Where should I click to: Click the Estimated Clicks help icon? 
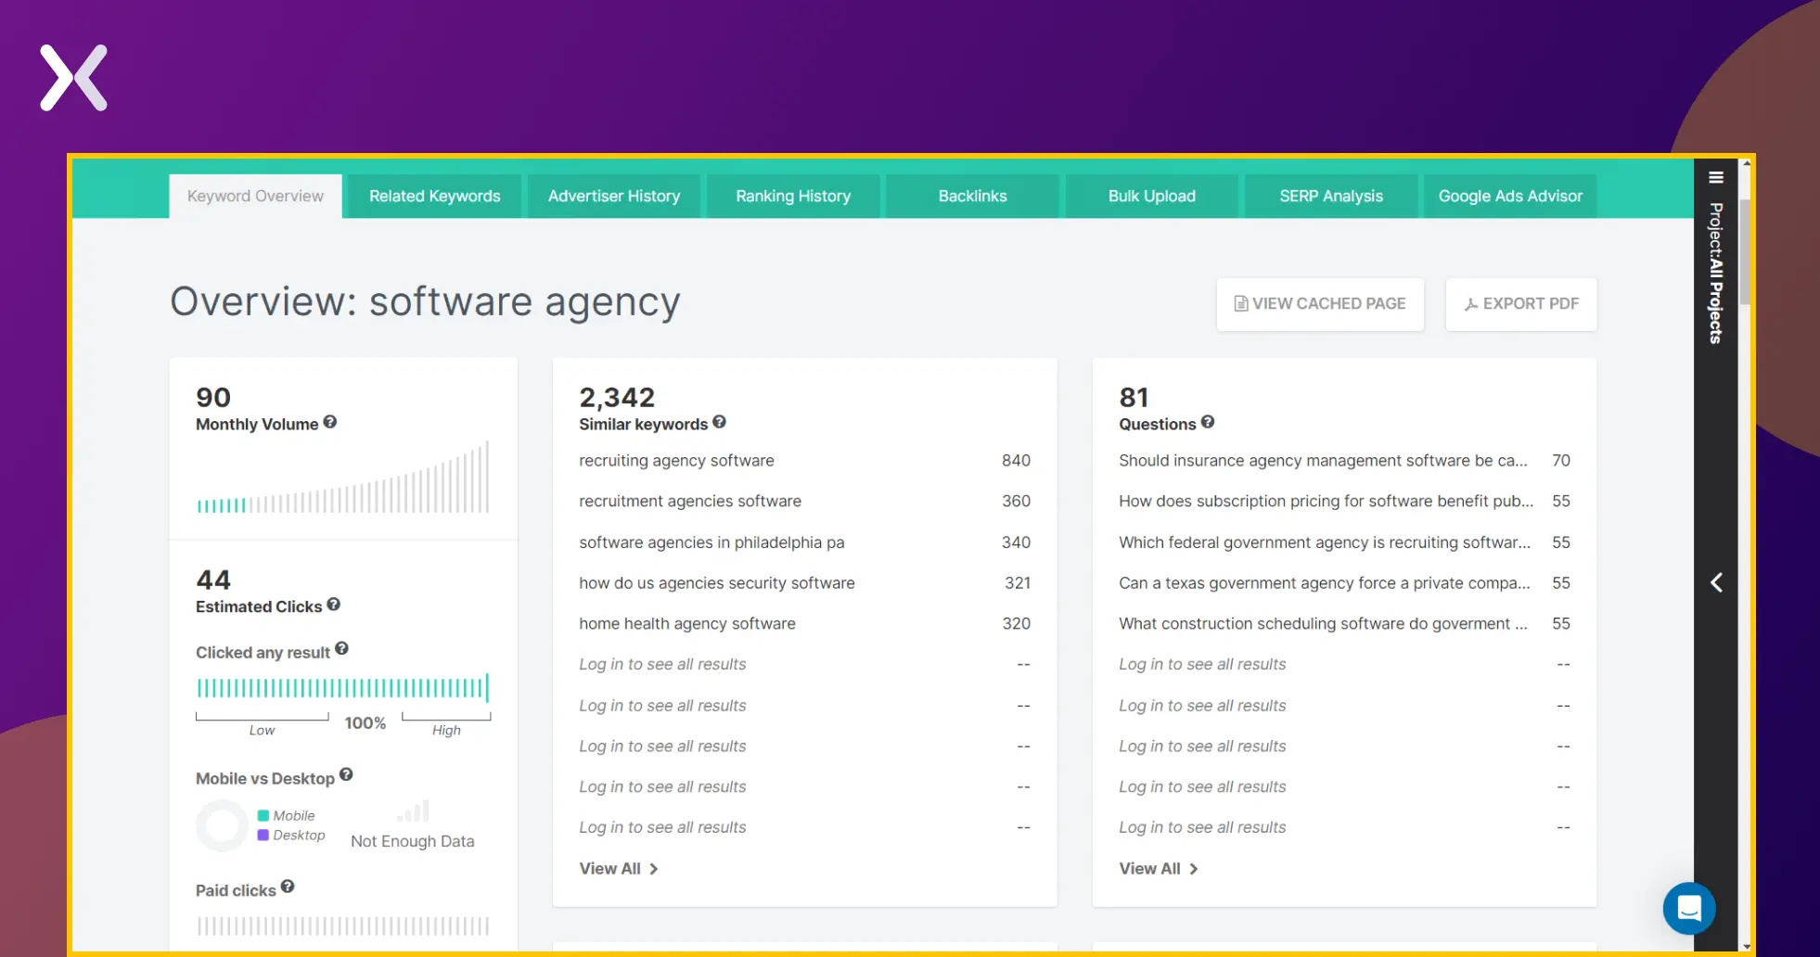(x=333, y=605)
